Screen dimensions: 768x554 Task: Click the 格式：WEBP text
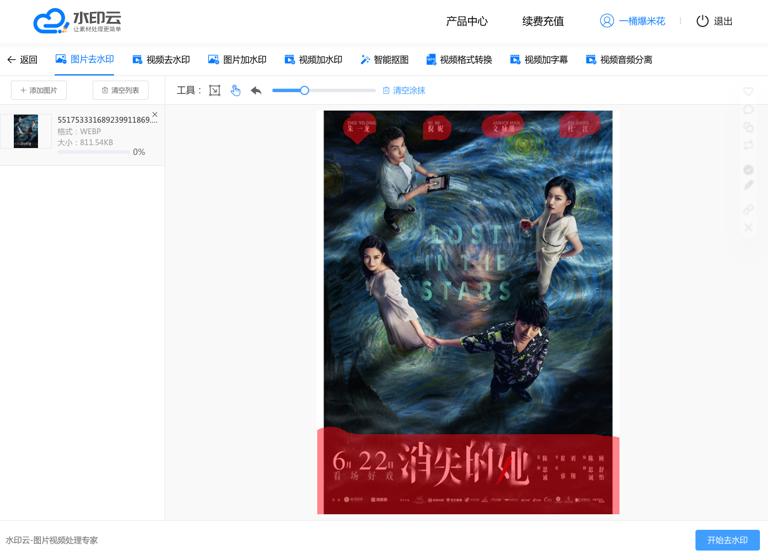pos(79,131)
